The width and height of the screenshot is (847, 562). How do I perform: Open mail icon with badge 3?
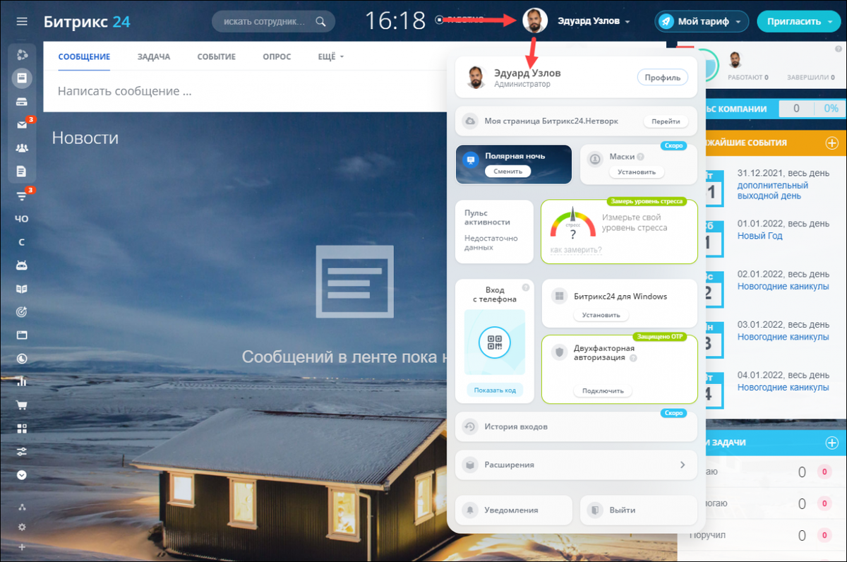(22, 125)
